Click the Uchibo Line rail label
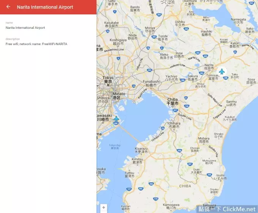 pos(157,136)
